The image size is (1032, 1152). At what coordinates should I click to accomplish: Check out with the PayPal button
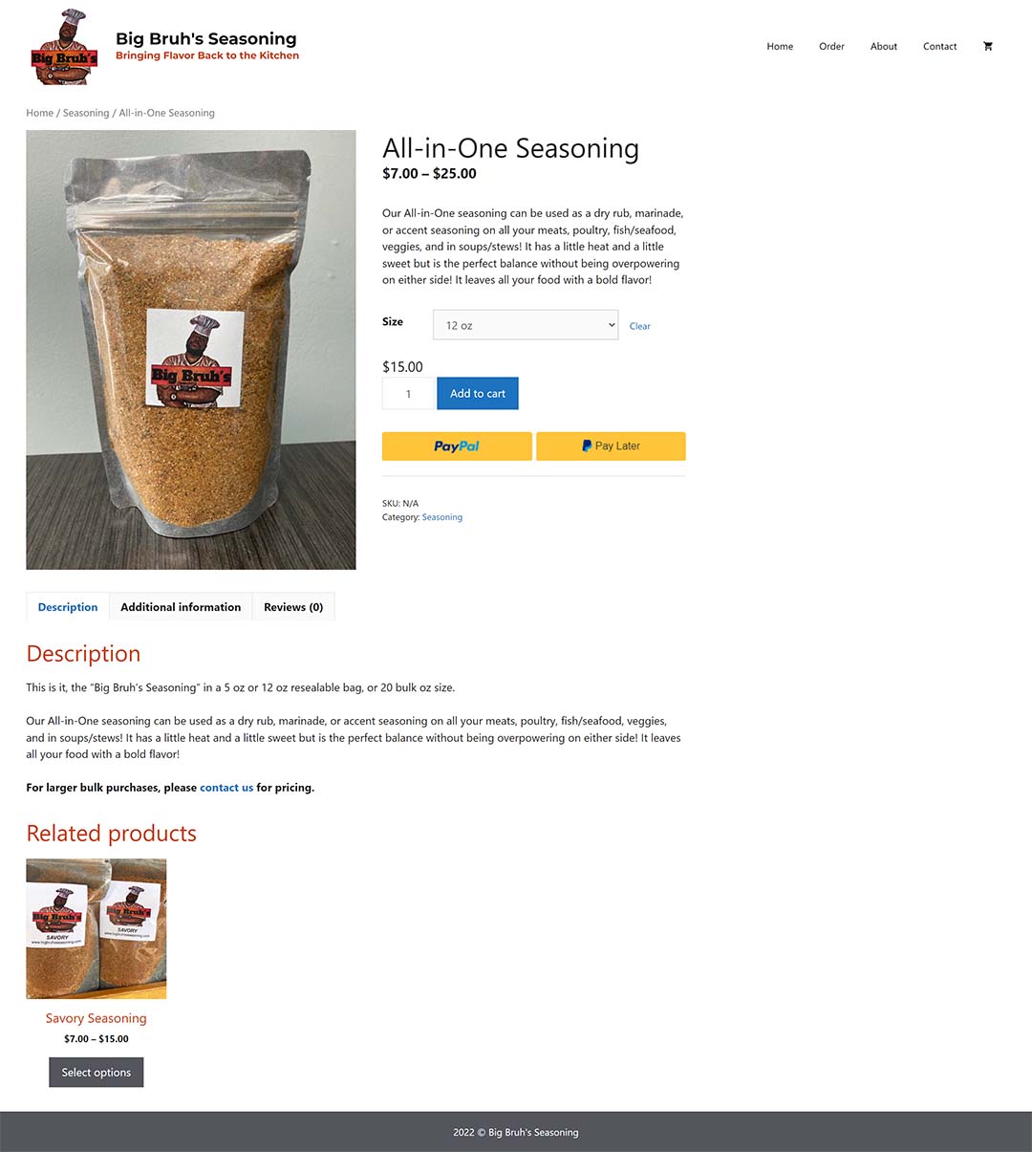click(x=457, y=446)
